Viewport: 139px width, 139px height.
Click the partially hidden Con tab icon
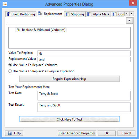click(x=114, y=14)
